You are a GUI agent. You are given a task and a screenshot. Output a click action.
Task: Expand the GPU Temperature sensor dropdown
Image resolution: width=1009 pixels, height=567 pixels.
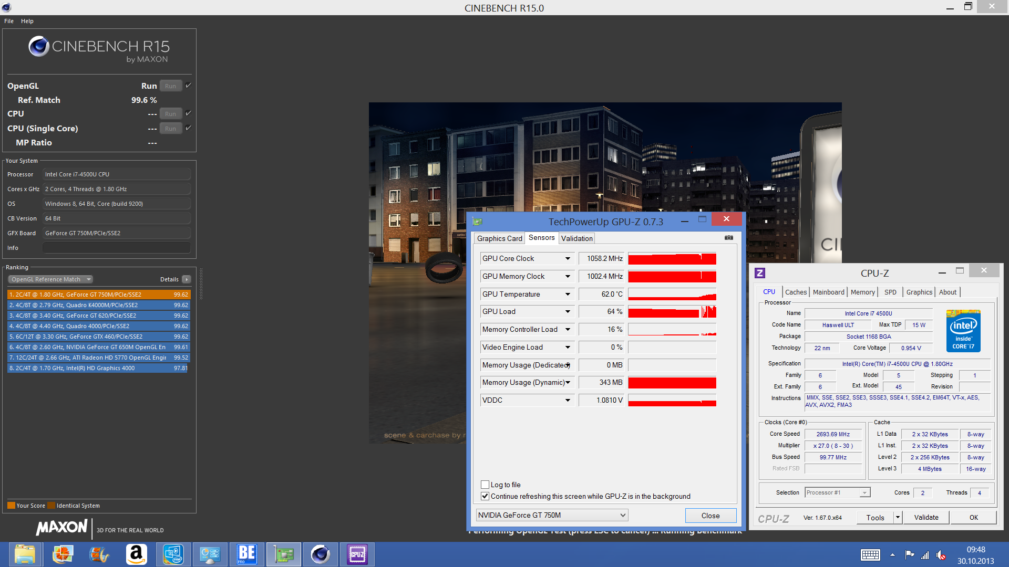(568, 295)
